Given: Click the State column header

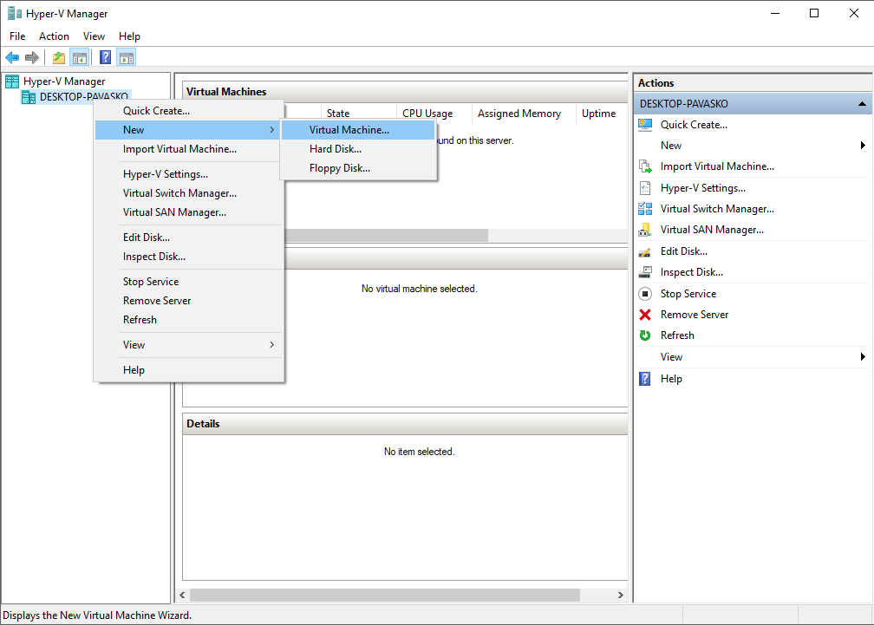Looking at the screenshot, I should point(358,113).
